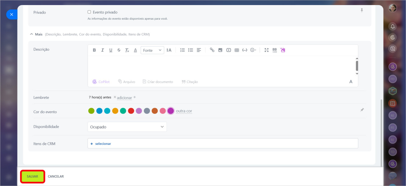This screenshot has height=186, width=406.
Task: Generate image with AI icon
Action: pos(283,50)
